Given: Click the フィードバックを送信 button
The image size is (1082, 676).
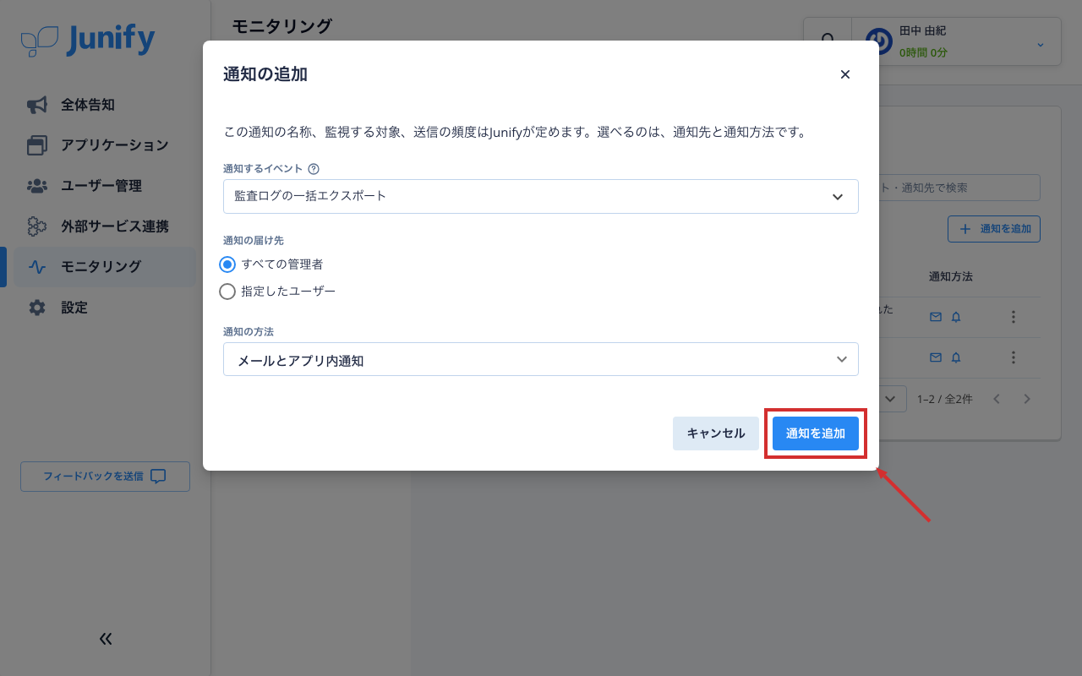Looking at the screenshot, I should (105, 477).
